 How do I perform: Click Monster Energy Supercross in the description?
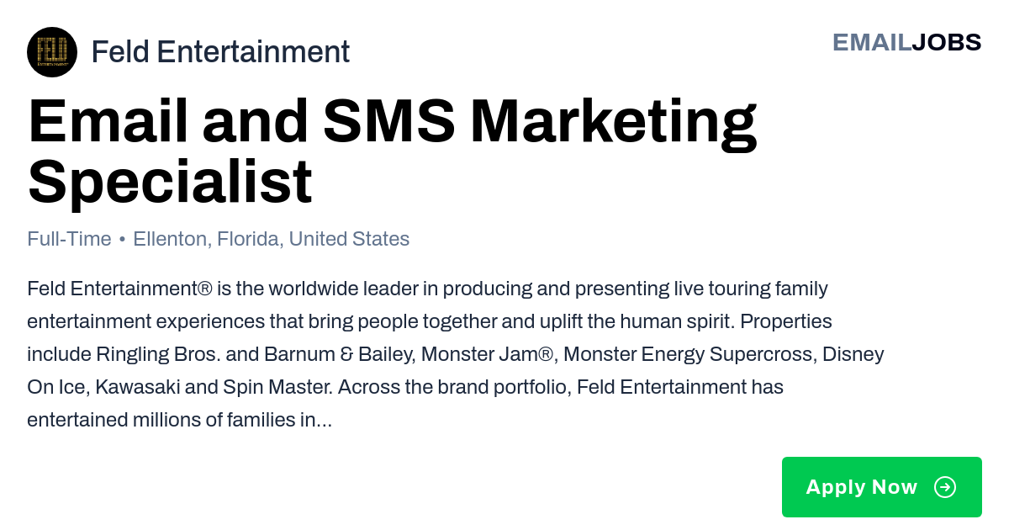(689, 354)
